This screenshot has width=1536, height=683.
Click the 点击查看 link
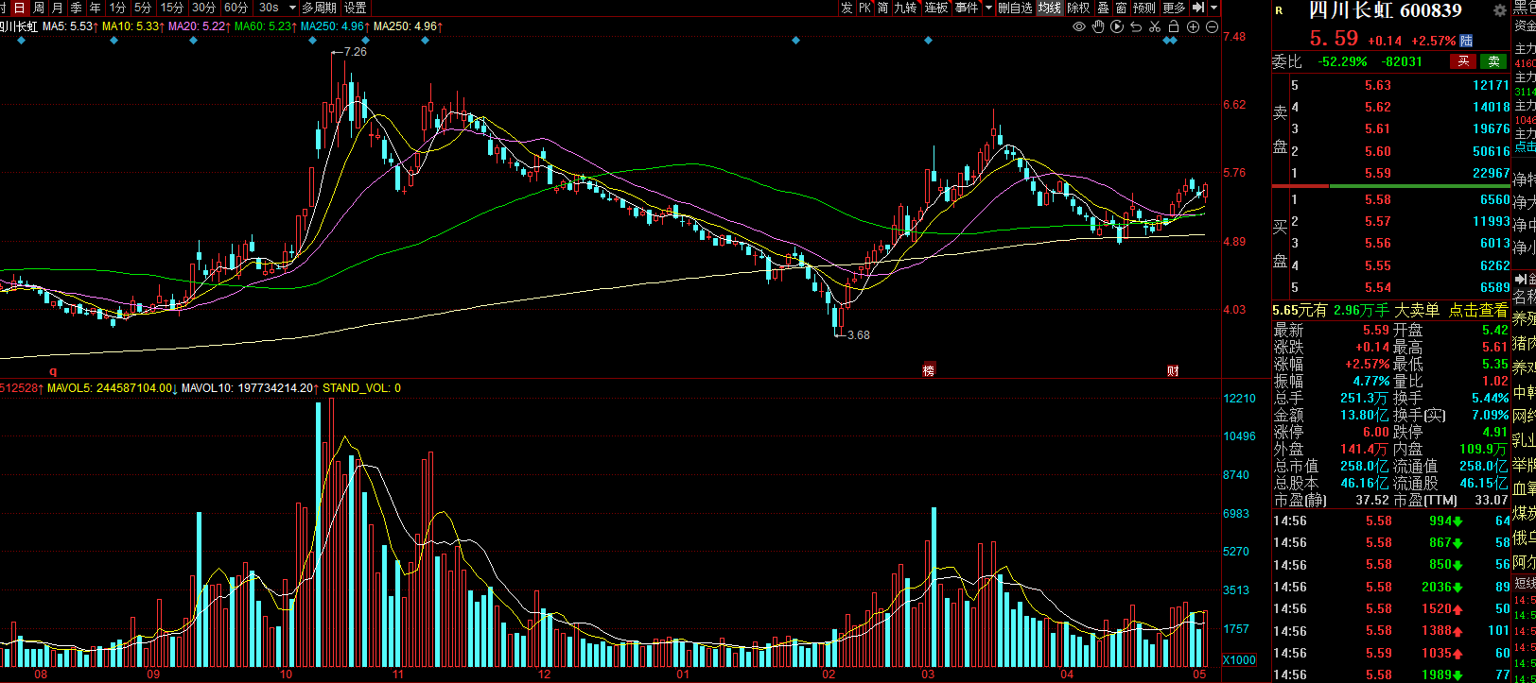click(x=1478, y=310)
